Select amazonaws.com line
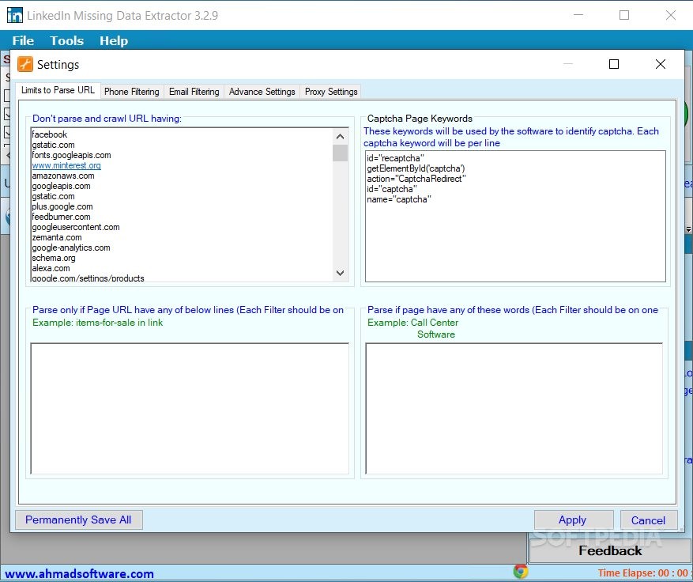This screenshot has height=582, width=693. 62,176
